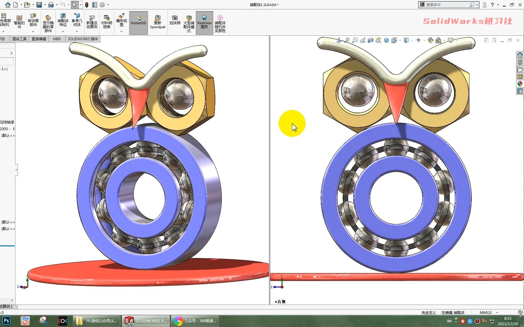Image resolution: width=524 pixels, height=327 pixels.
Task: Click the Smart Fasteners (智能扣件) tool
Action: coord(19,22)
